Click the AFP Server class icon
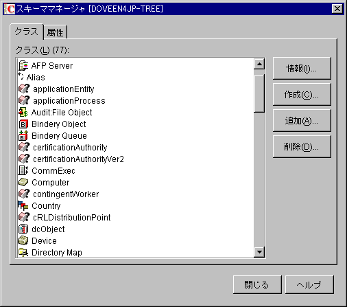Image resolution: width=347 pixels, height=307 pixels. (x=23, y=66)
